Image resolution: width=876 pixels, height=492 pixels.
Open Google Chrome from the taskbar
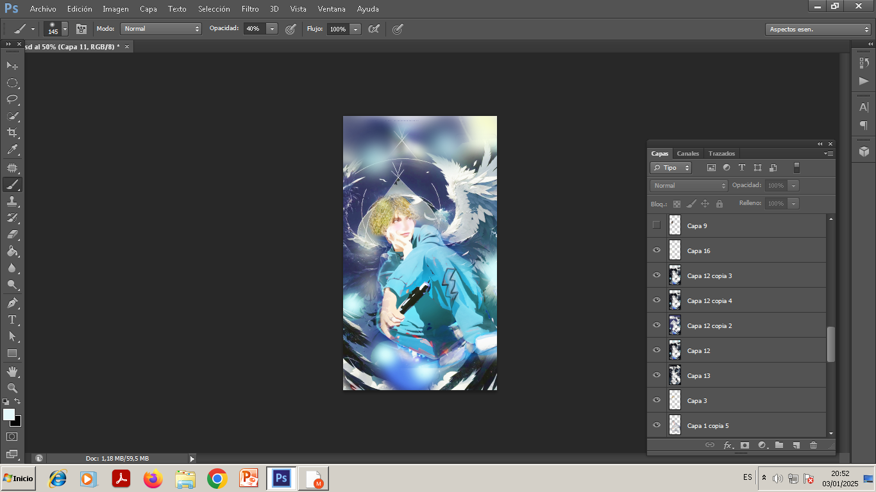(x=217, y=479)
